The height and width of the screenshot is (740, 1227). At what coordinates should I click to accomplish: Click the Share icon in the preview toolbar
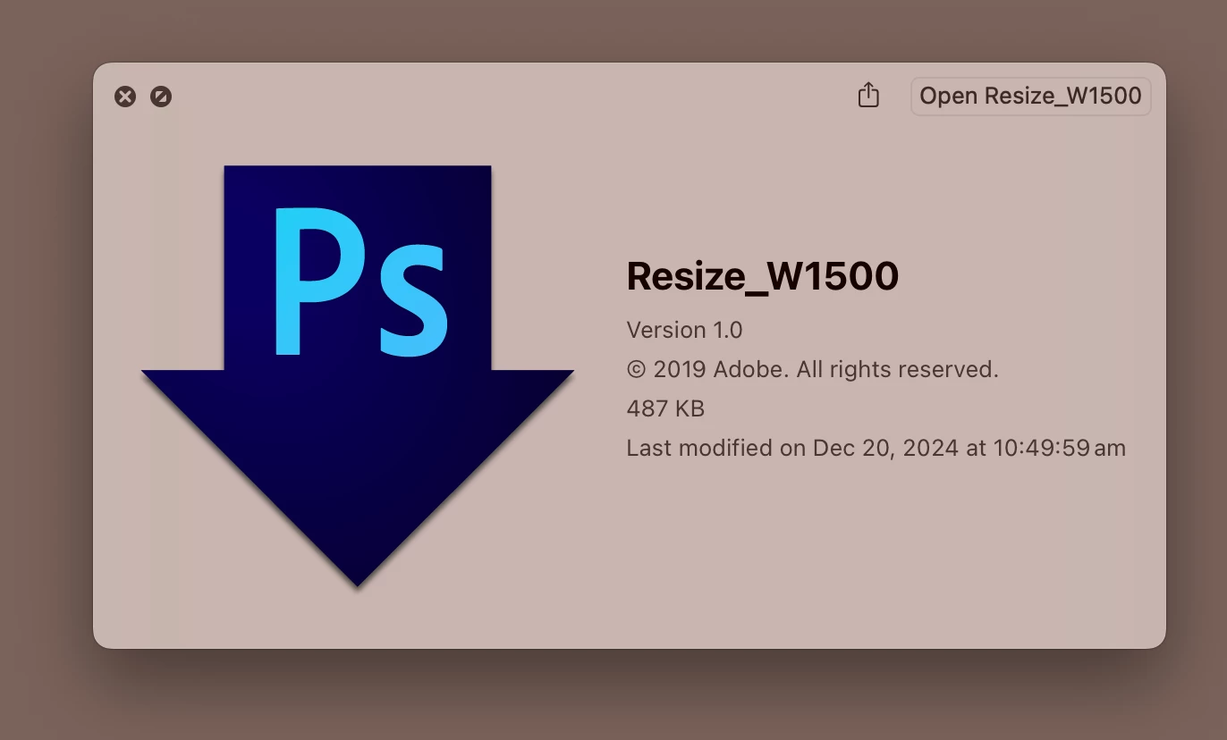pyautogui.click(x=868, y=96)
